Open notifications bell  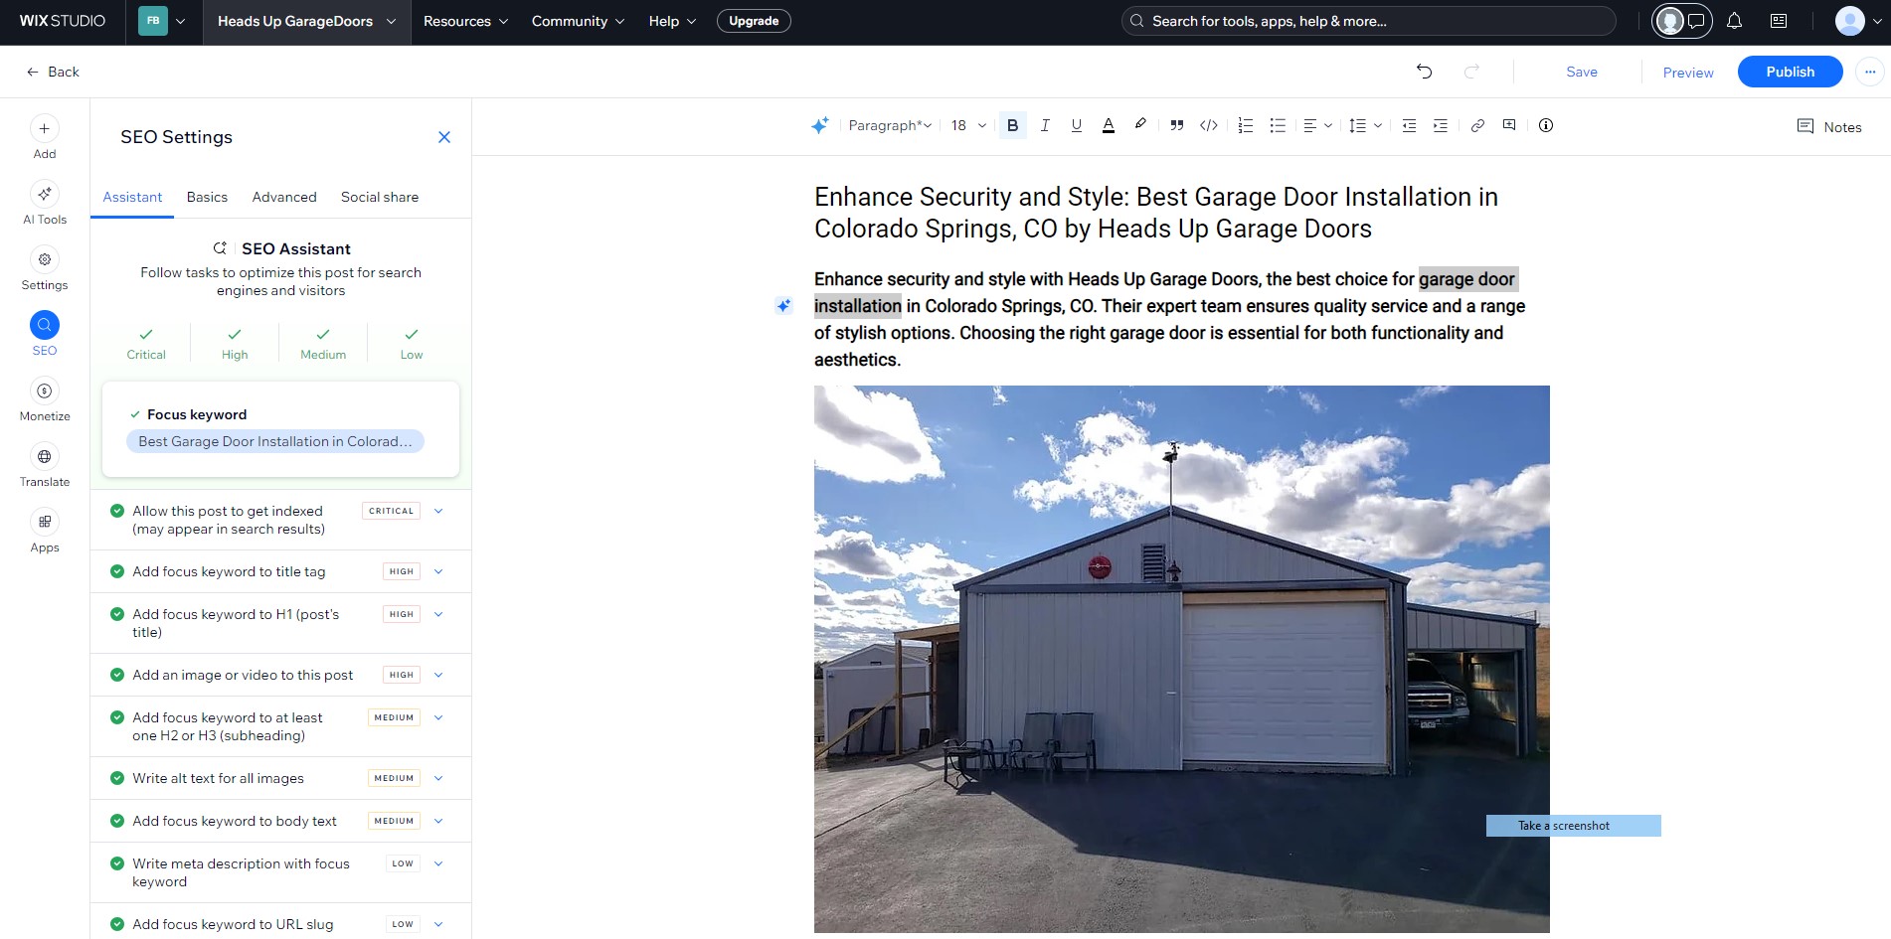(x=1734, y=21)
